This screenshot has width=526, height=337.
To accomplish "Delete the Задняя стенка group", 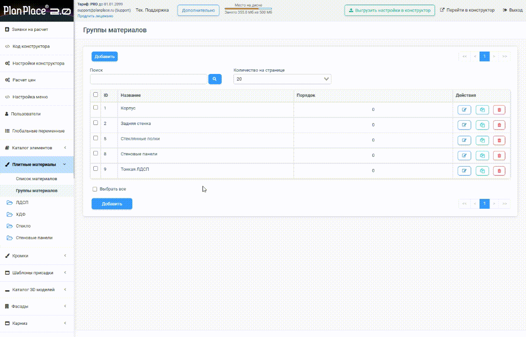I will 499,125.
